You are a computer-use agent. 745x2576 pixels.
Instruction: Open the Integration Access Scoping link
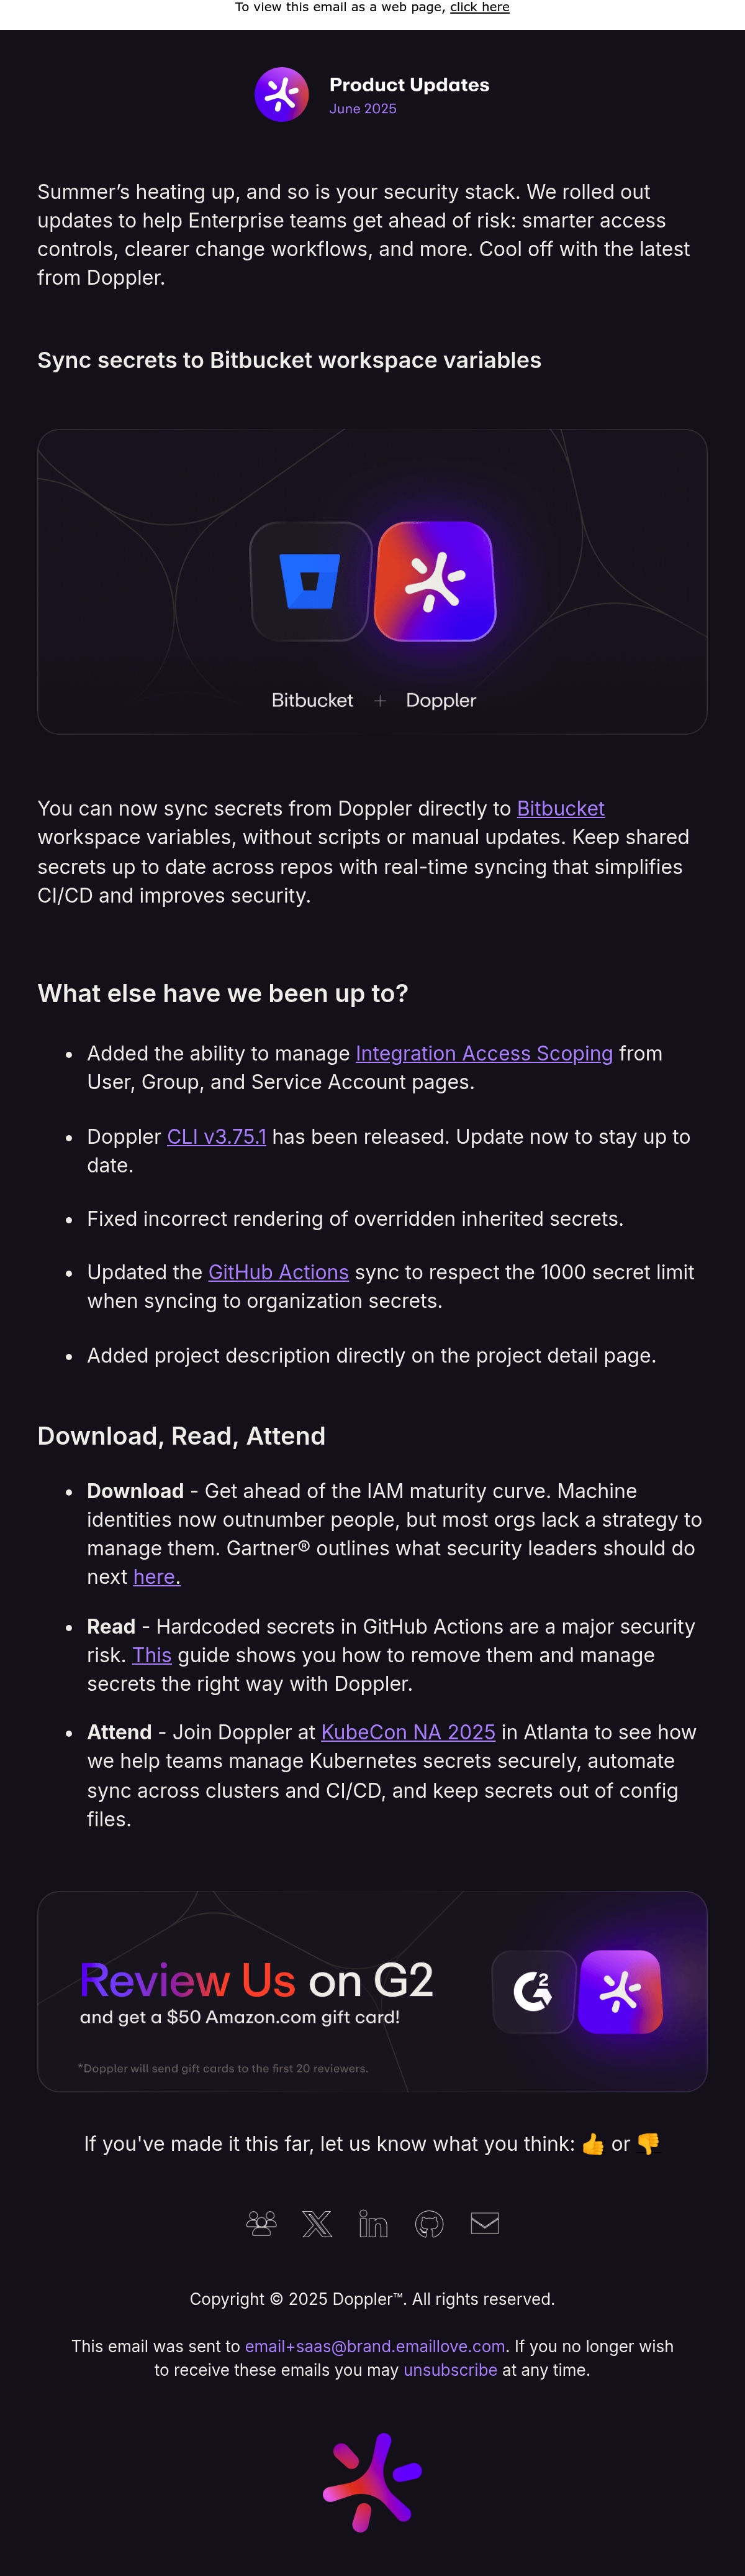pyautogui.click(x=484, y=1053)
